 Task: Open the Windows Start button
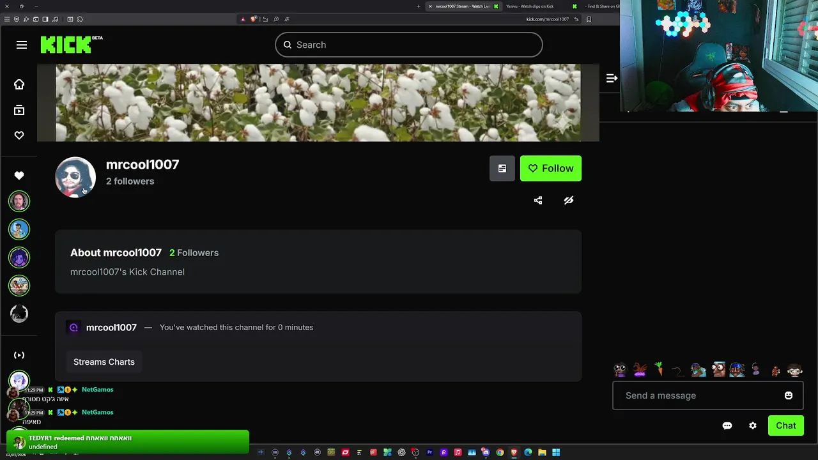pyautogui.click(x=556, y=452)
